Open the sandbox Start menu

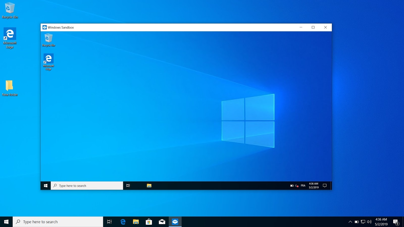click(46, 186)
